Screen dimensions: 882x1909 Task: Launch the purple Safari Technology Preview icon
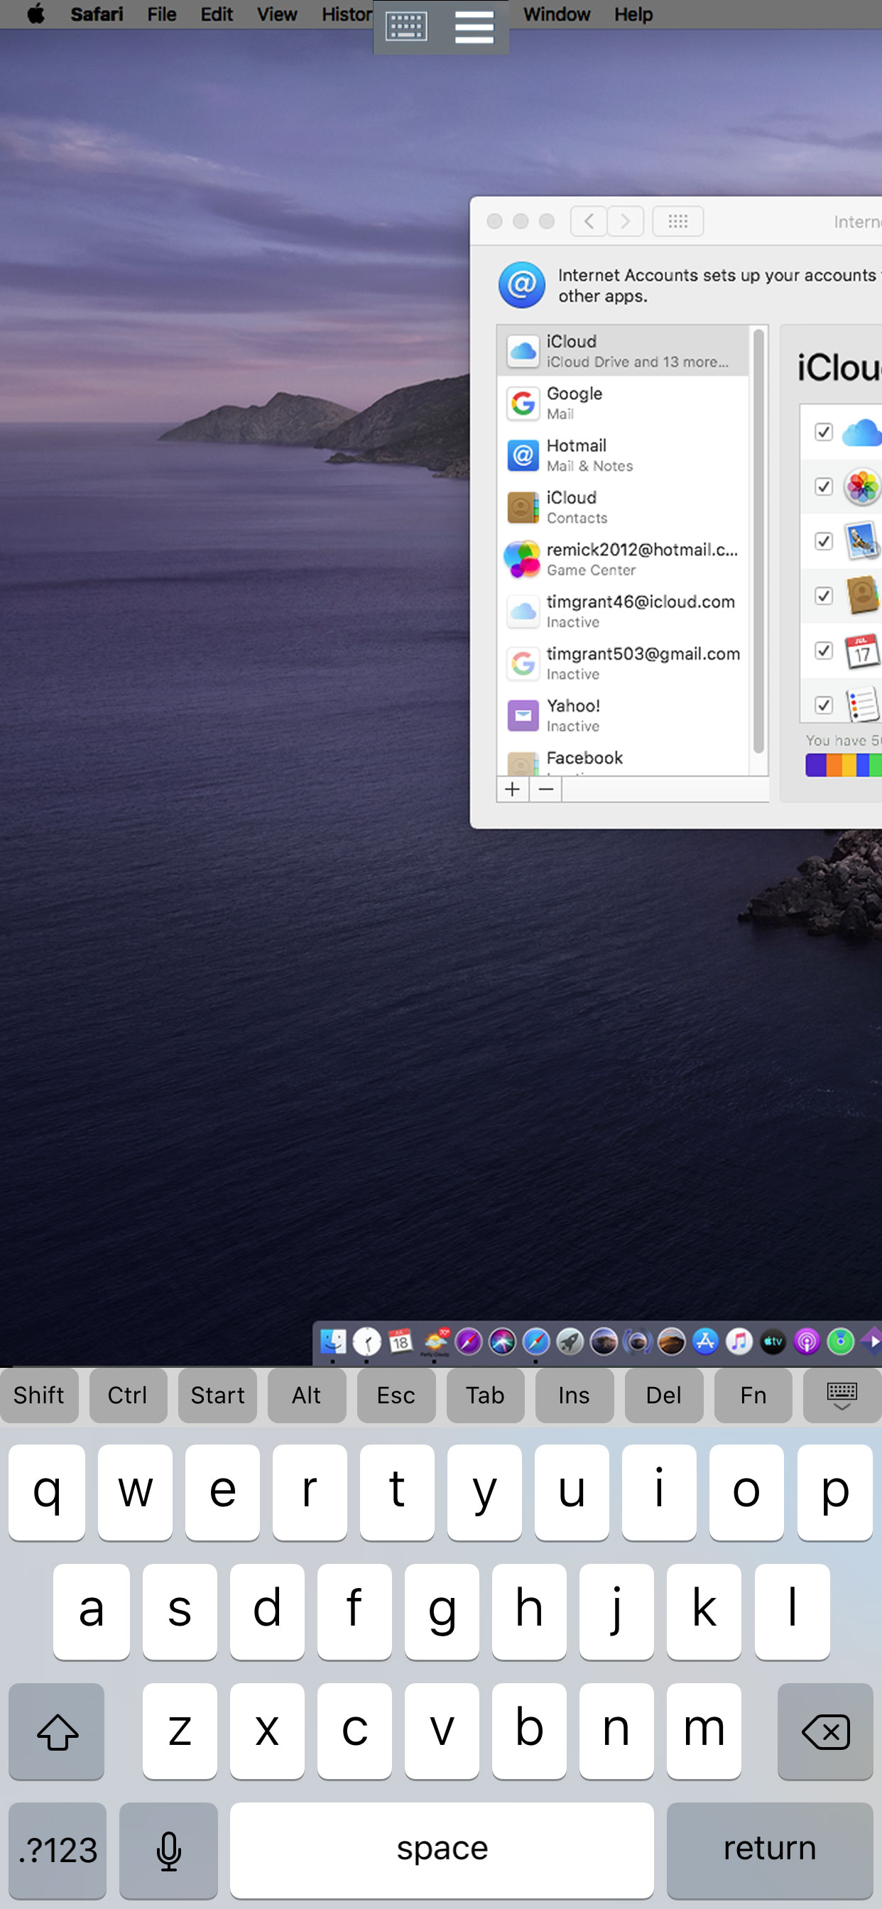(x=469, y=1342)
